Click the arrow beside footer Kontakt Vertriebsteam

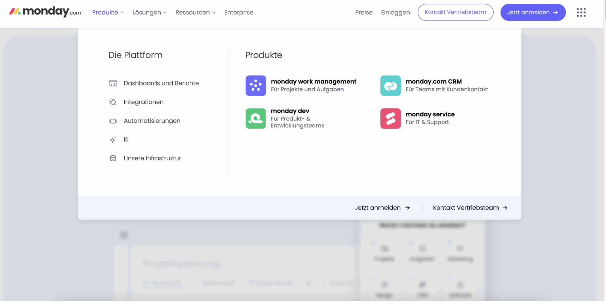[505, 208]
